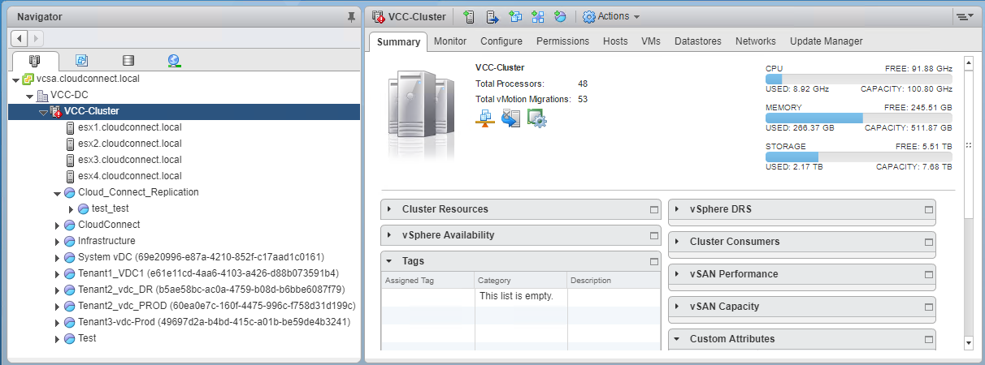Click the Infrastructure resource pool icon

(70, 241)
